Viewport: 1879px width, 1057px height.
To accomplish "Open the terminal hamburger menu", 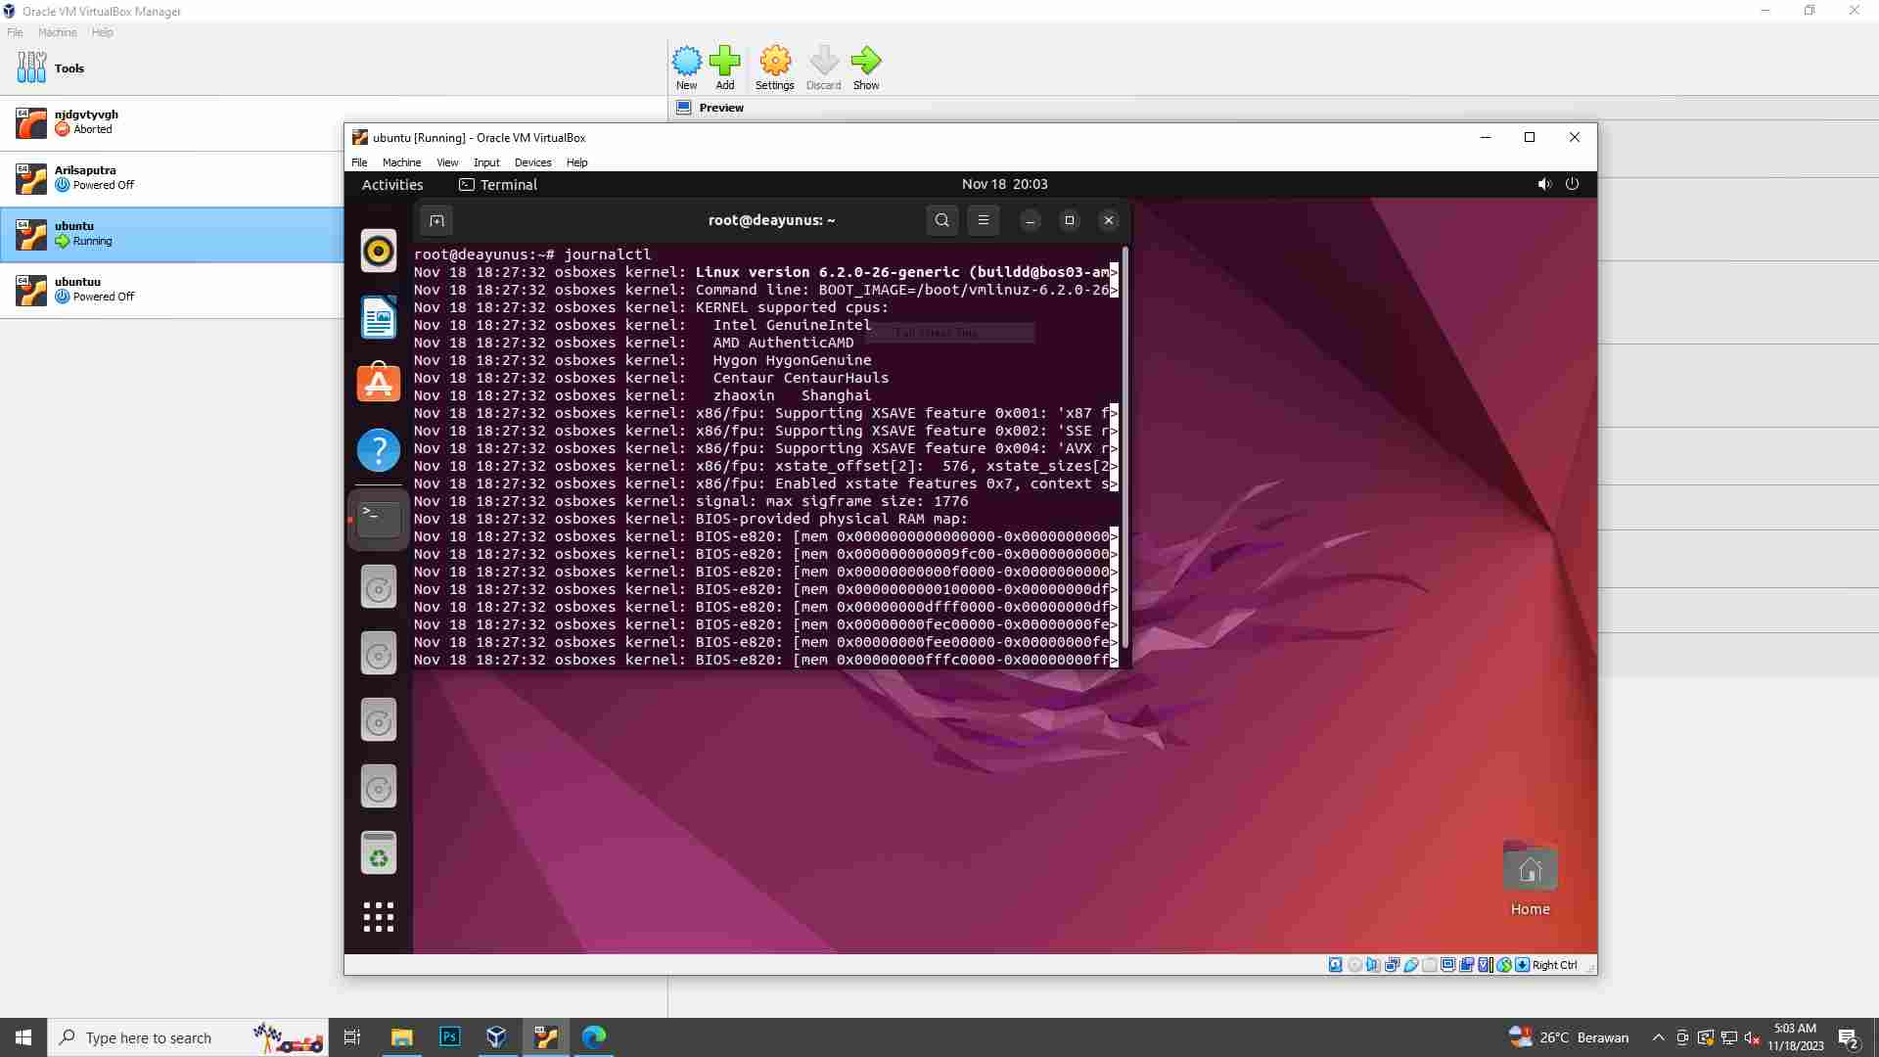I will [x=984, y=220].
